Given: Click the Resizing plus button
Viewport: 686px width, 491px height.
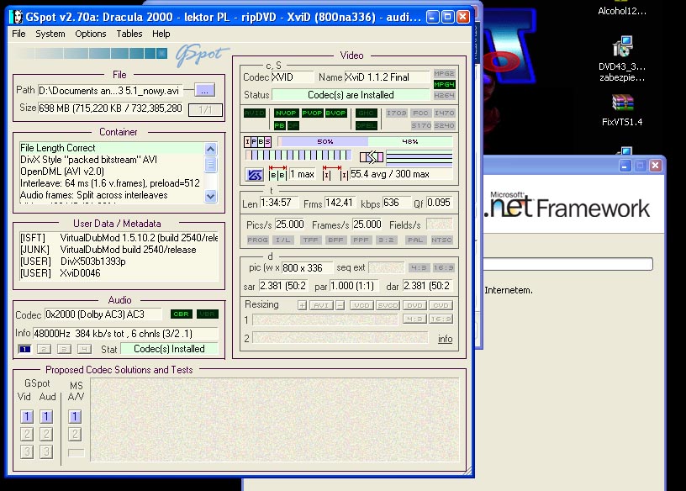Looking at the screenshot, I should click(x=302, y=305).
